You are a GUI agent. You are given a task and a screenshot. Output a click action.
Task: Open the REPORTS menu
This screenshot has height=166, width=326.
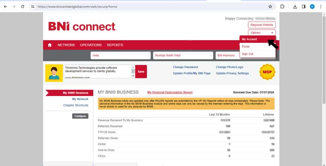click(115, 45)
